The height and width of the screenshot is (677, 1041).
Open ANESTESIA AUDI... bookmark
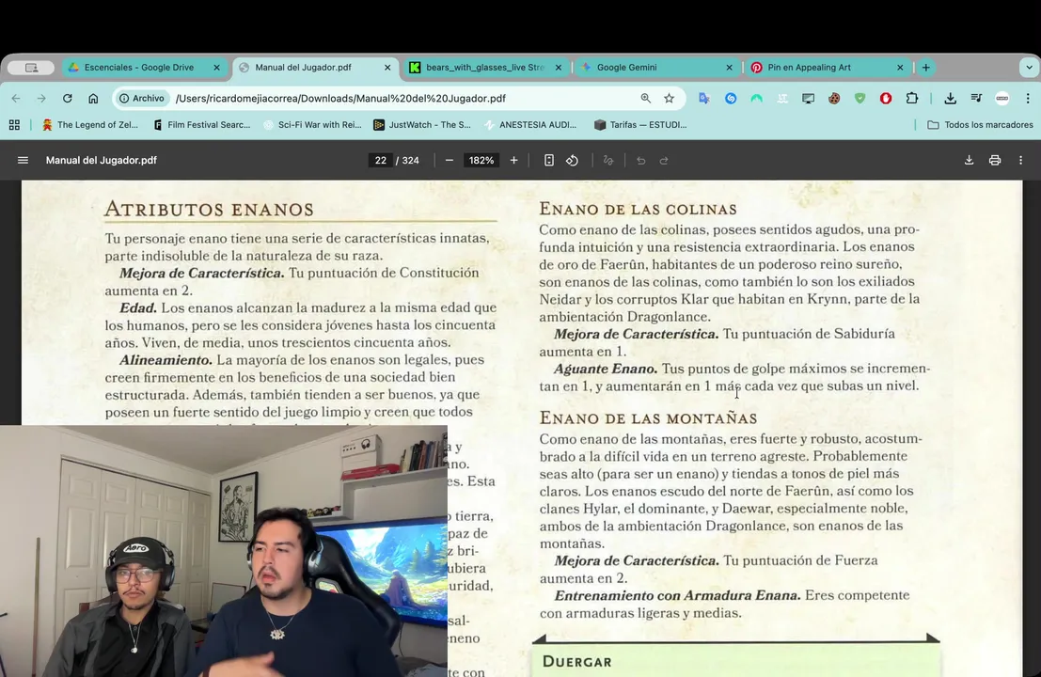coord(530,125)
